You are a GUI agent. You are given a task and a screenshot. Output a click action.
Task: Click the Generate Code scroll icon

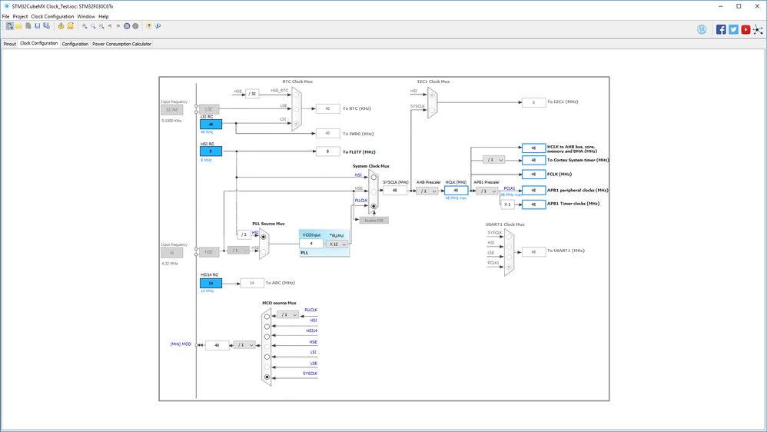pyautogui.click(x=71, y=26)
